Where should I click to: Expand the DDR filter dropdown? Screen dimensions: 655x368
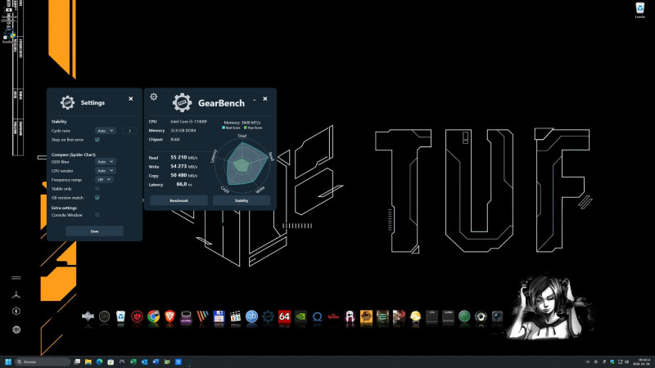(106, 161)
